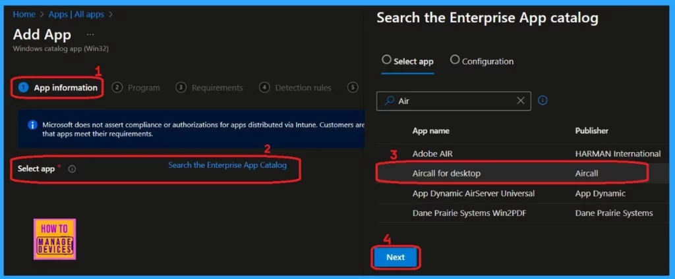
Task: Click the info icon beside Select app
Action: (72, 169)
